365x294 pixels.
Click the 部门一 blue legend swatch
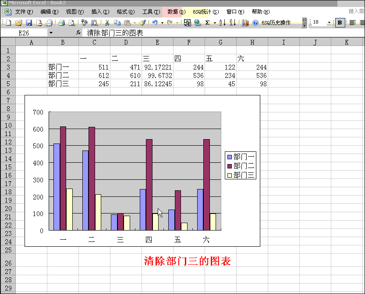coord(230,157)
